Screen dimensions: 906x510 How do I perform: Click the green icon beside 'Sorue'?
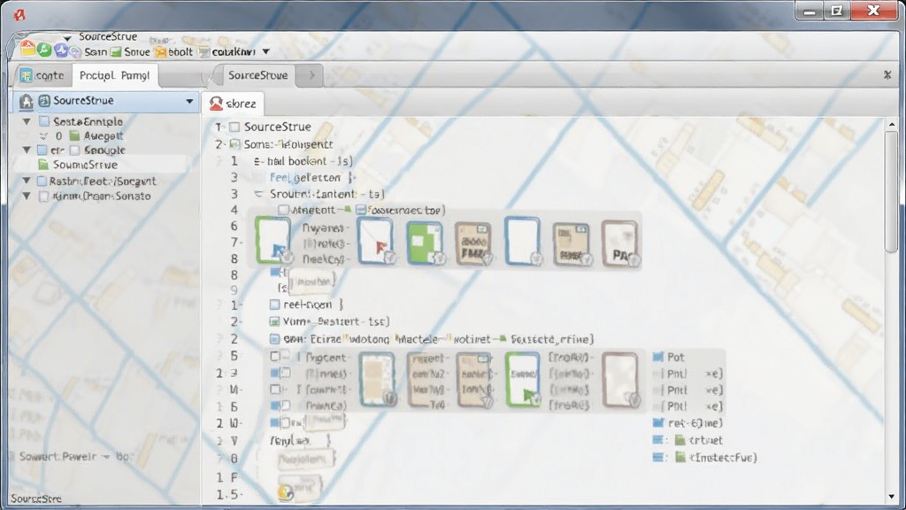pyautogui.click(x=116, y=52)
